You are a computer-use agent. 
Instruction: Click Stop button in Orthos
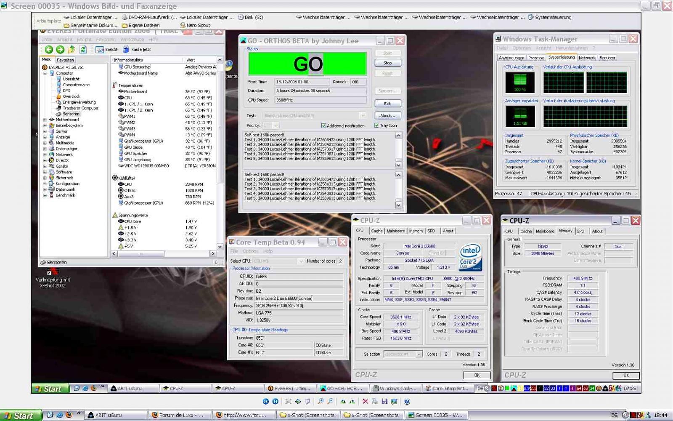coord(387,63)
